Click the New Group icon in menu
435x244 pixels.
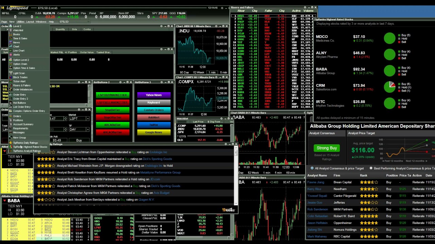(11, 138)
